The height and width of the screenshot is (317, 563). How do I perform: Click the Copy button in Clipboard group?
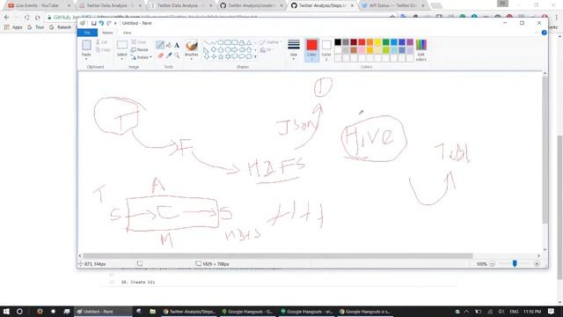click(x=103, y=49)
